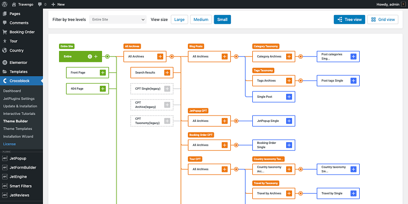Viewport: 408px width, 204px height.
Task: Open JetPlugins Settings submenu
Action: [x=19, y=99]
